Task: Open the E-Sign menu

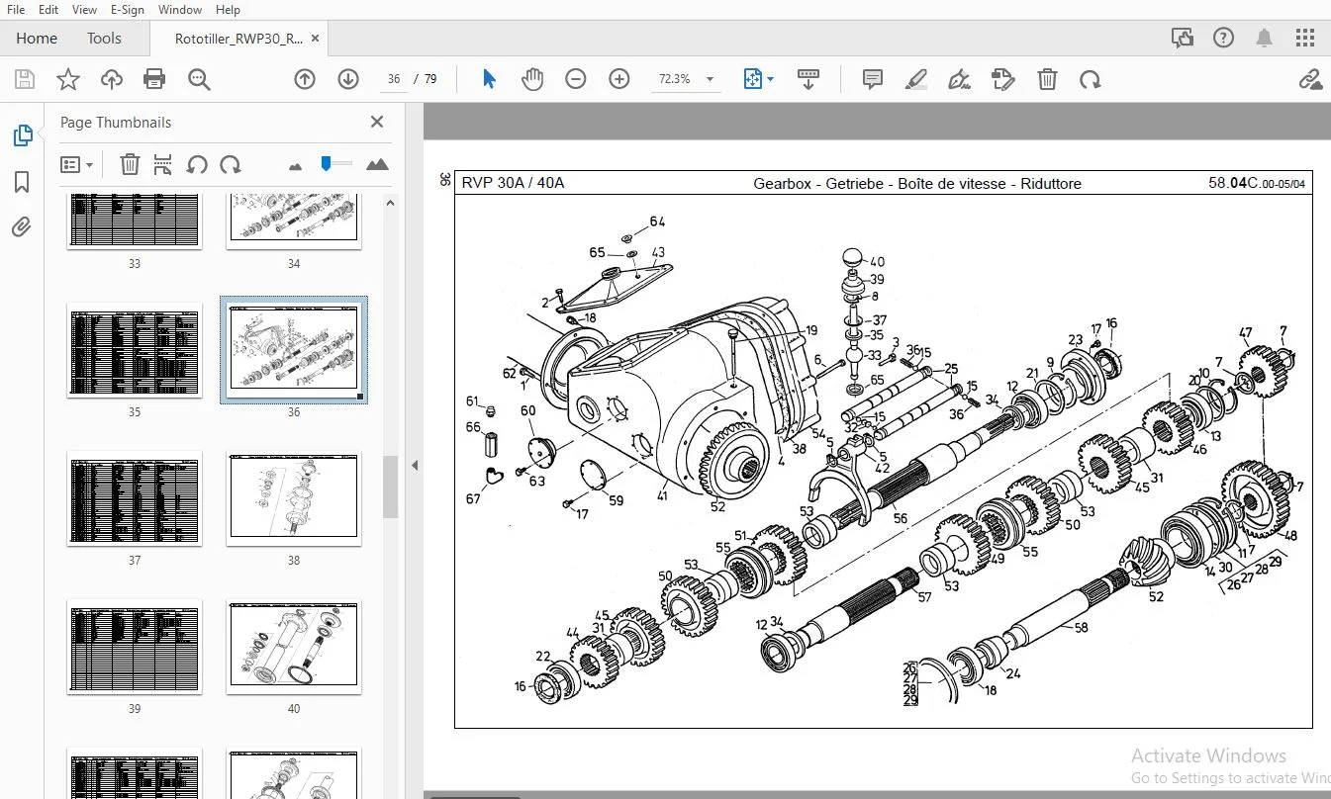Action: (128, 10)
